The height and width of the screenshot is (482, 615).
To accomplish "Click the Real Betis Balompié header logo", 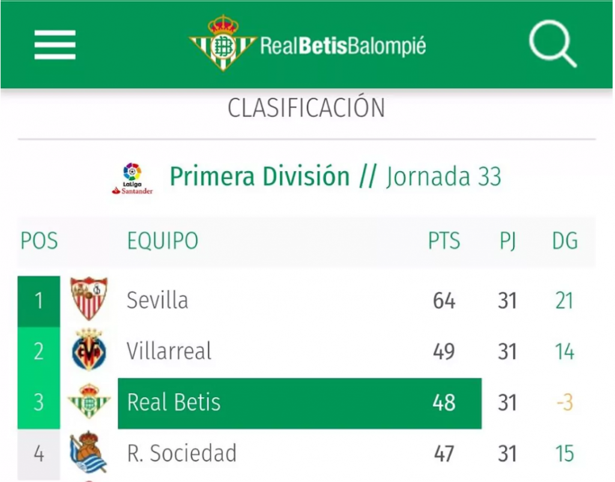I will (307, 43).
